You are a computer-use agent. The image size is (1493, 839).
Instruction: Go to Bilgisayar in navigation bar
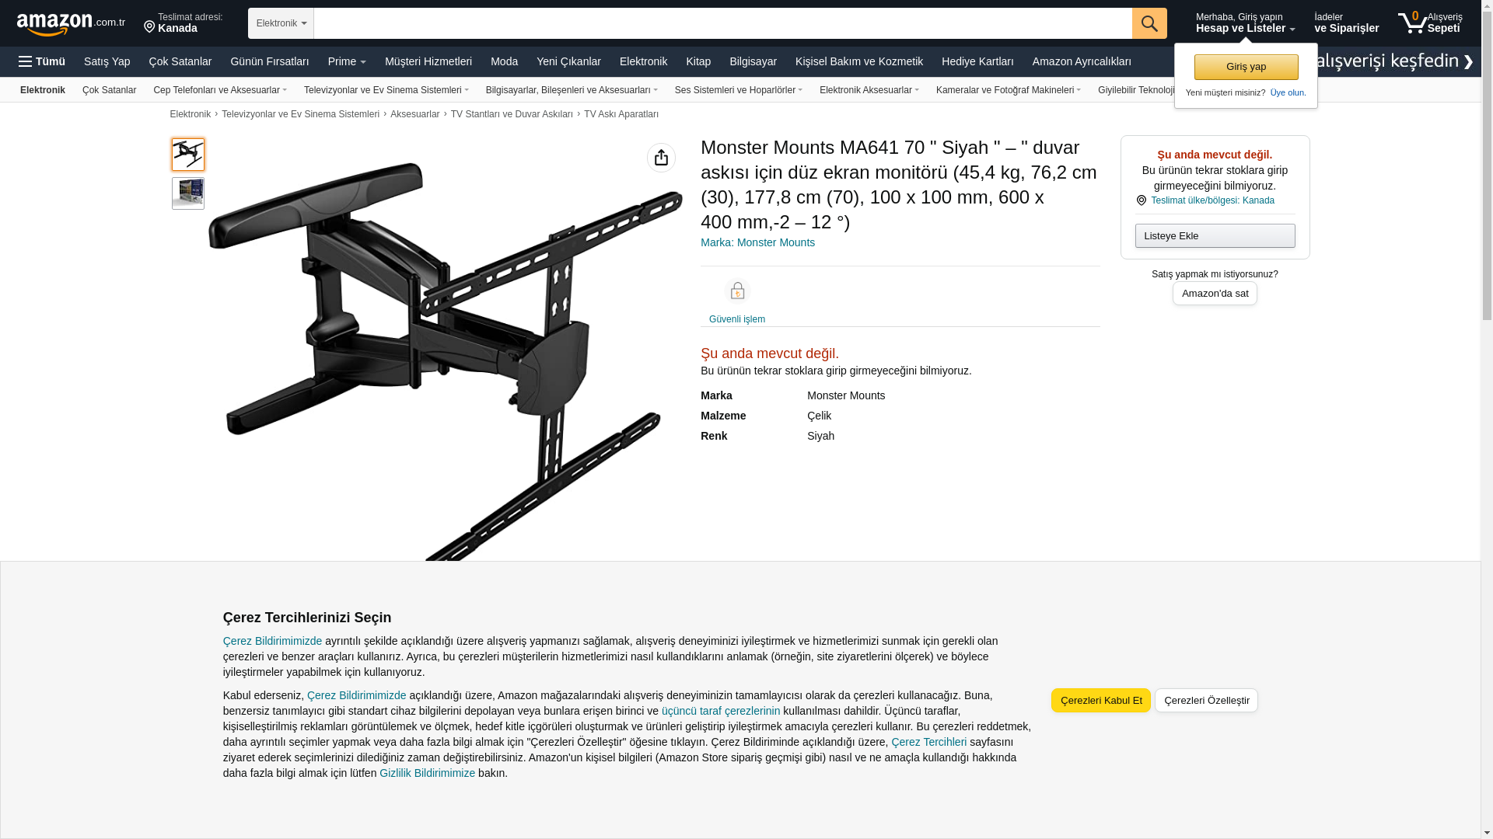753,61
